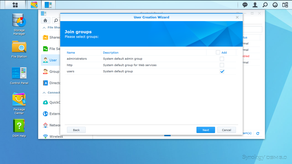Image resolution: width=292 pixels, height=164 pixels.
Task: Open the notifications speech bubble icon
Action: click(245, 5)
